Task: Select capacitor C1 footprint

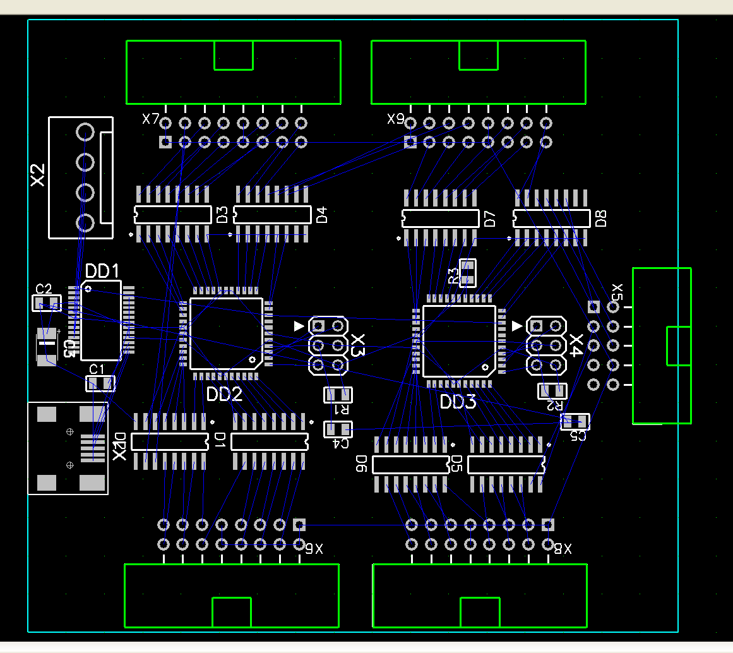Action: [x=100, y=383]
